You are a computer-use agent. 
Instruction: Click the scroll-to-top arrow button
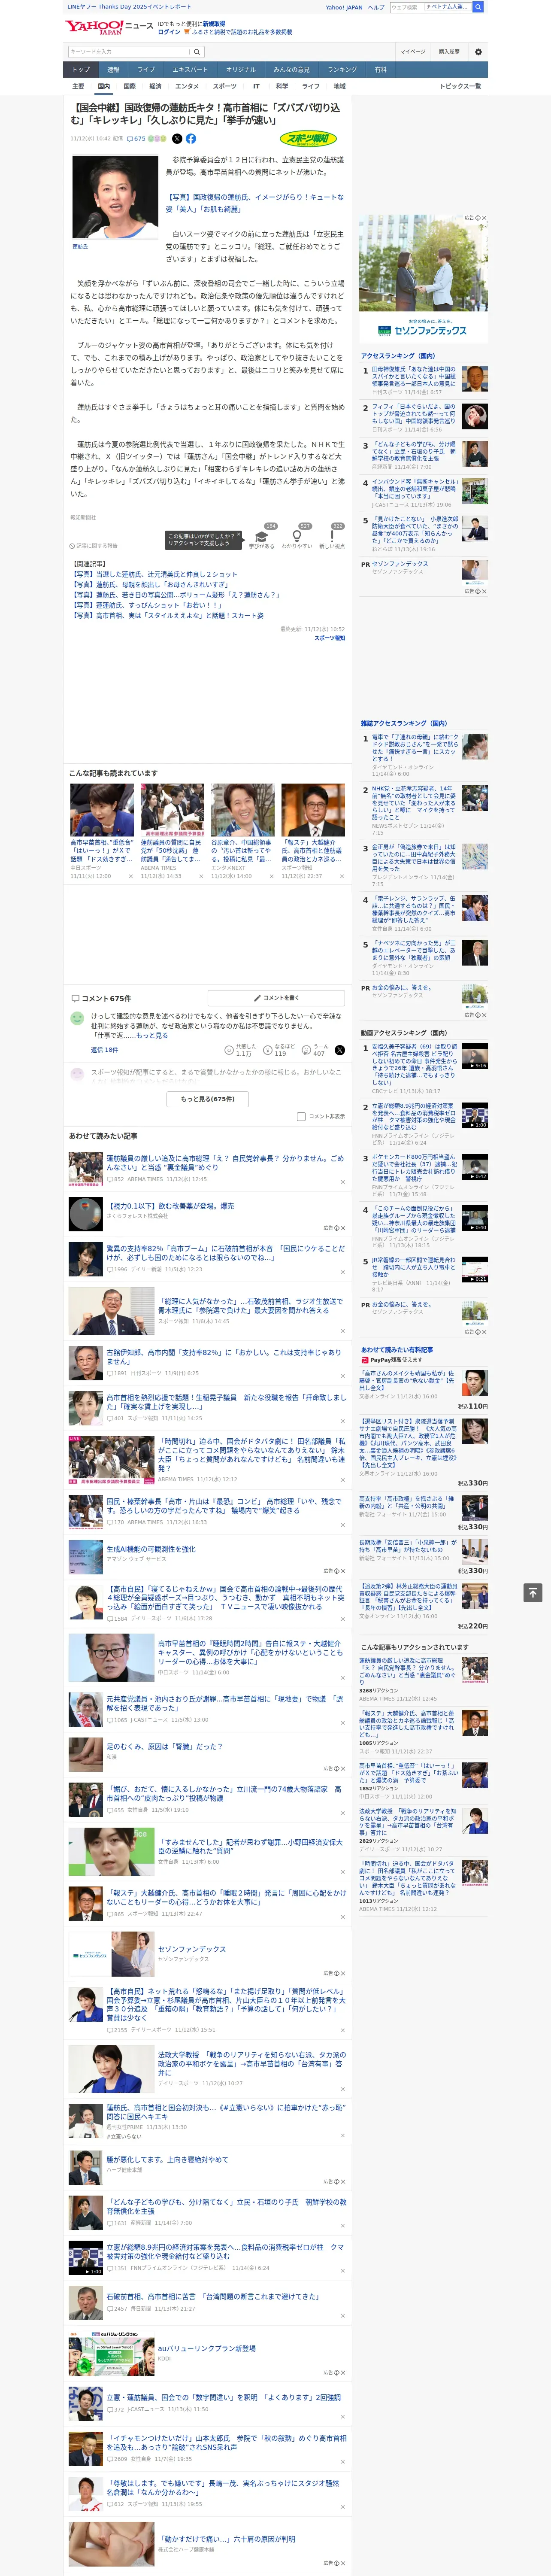[533, 1592]
